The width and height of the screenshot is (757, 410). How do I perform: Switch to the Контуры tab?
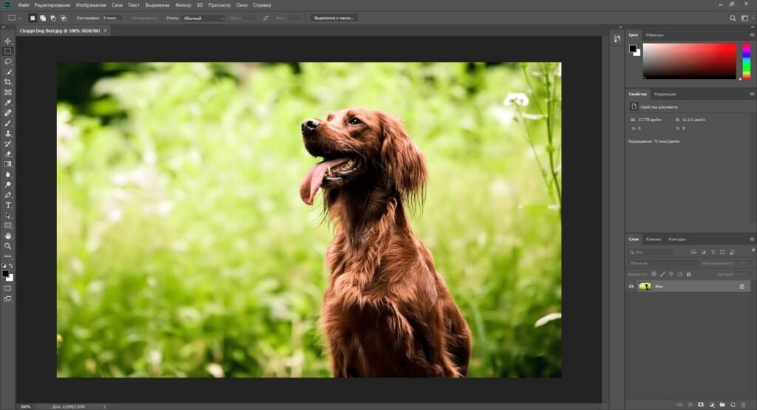(677, 239)
